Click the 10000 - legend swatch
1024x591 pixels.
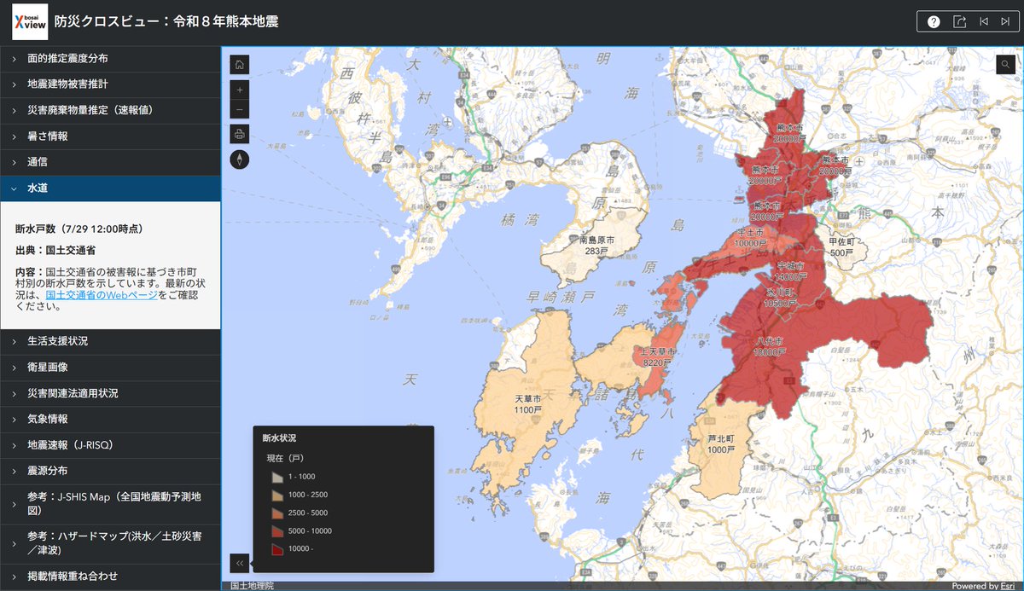click(x=276, y=549)
